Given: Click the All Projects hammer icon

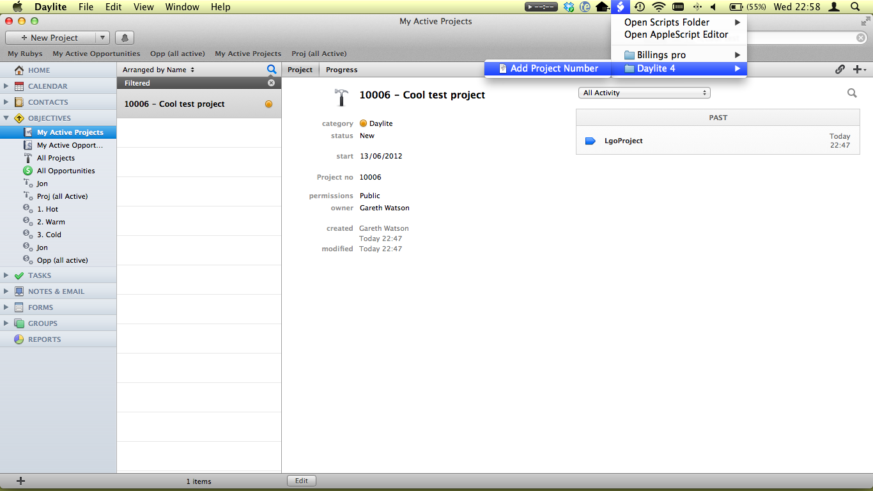Looking at the screenshot, I should (x=27, y=158).
